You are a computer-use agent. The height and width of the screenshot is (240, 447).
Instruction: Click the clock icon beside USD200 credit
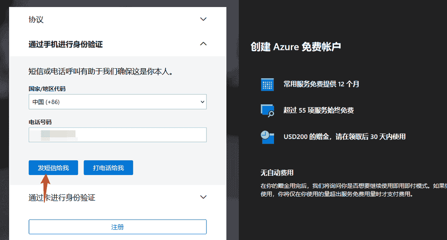pyautogui.click(x=267, y=137)
